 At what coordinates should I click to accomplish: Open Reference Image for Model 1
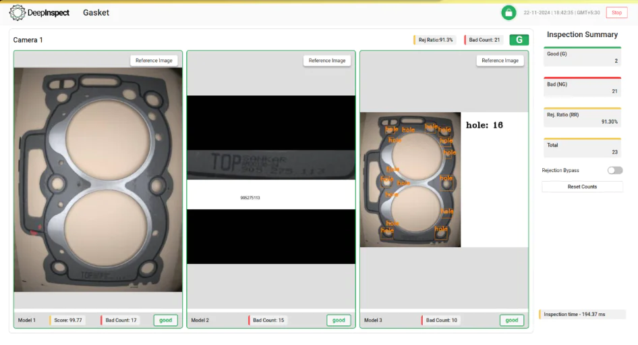pos(154,61)
